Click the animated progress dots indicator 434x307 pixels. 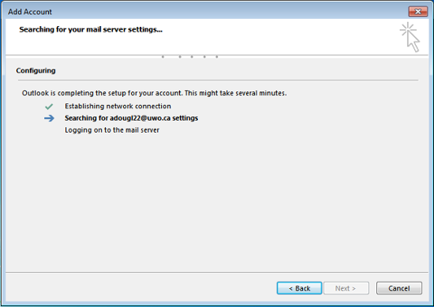tap(190, 57)
